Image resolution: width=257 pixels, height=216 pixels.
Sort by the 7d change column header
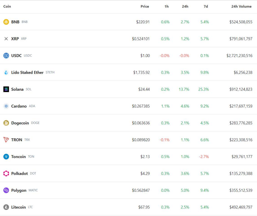(206, 7)
